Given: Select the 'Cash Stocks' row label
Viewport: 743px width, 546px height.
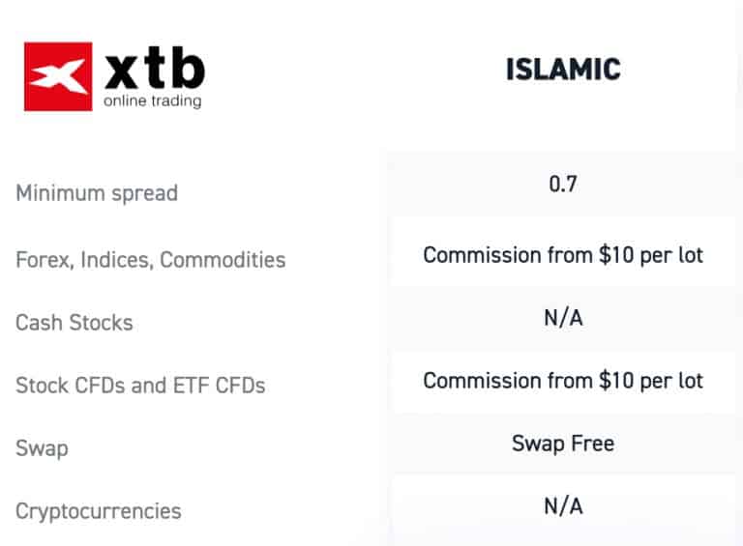Looking at the screenshot, I should pos(74,323).
